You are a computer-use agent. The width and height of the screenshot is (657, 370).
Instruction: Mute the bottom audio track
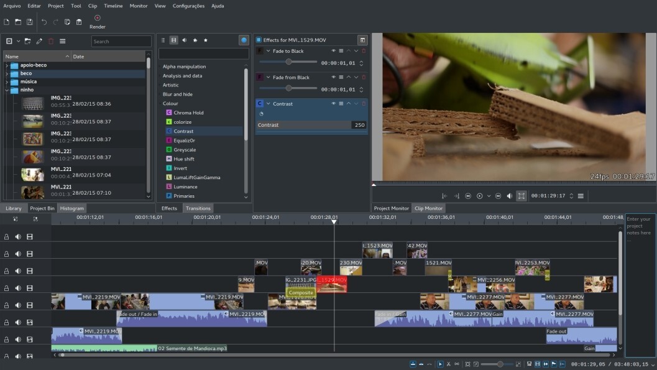(18, 356)
